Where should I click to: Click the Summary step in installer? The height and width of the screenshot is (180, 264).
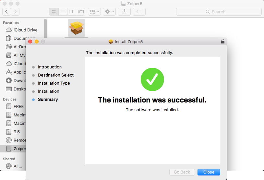coord(48,100)
